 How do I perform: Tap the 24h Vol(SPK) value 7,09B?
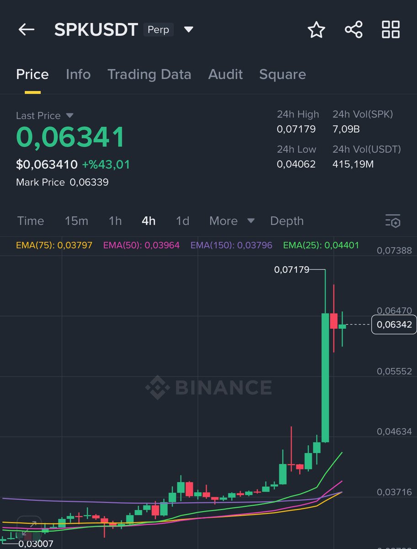[x=346, y=129]
